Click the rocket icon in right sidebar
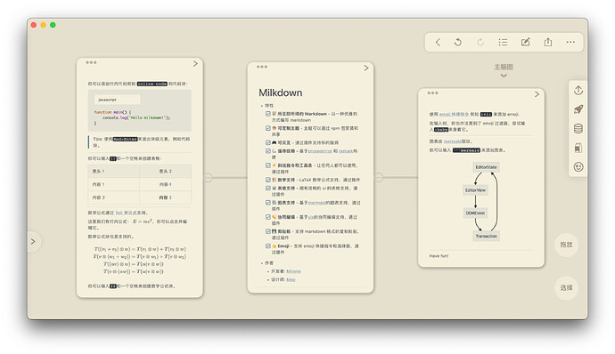The width and height of the screenshot is (615, 354). click(578, 109)
